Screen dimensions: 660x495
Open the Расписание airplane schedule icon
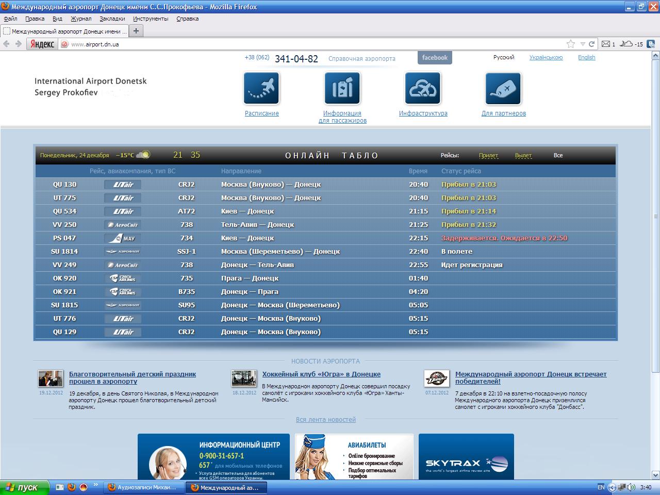point(261,89)
